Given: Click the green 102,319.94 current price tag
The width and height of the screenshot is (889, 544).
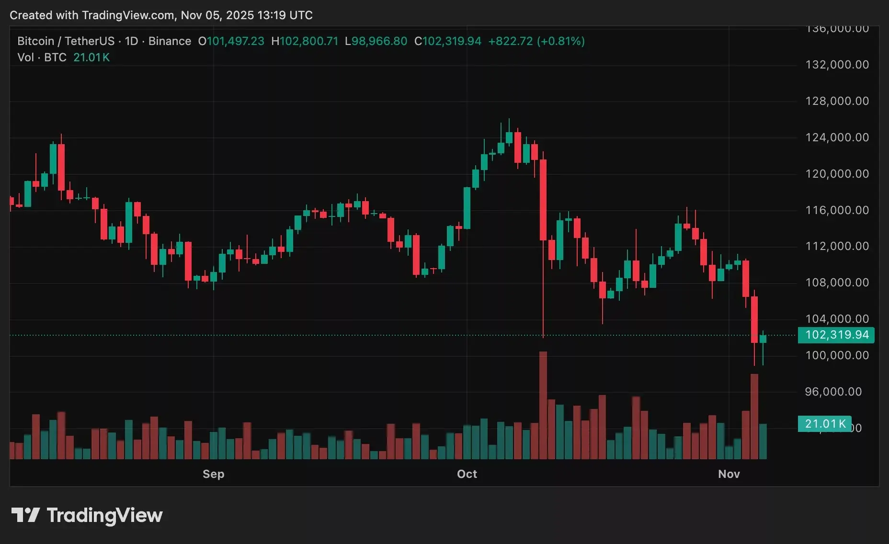Looking at the screenshot, I should (x=836, y=335).
